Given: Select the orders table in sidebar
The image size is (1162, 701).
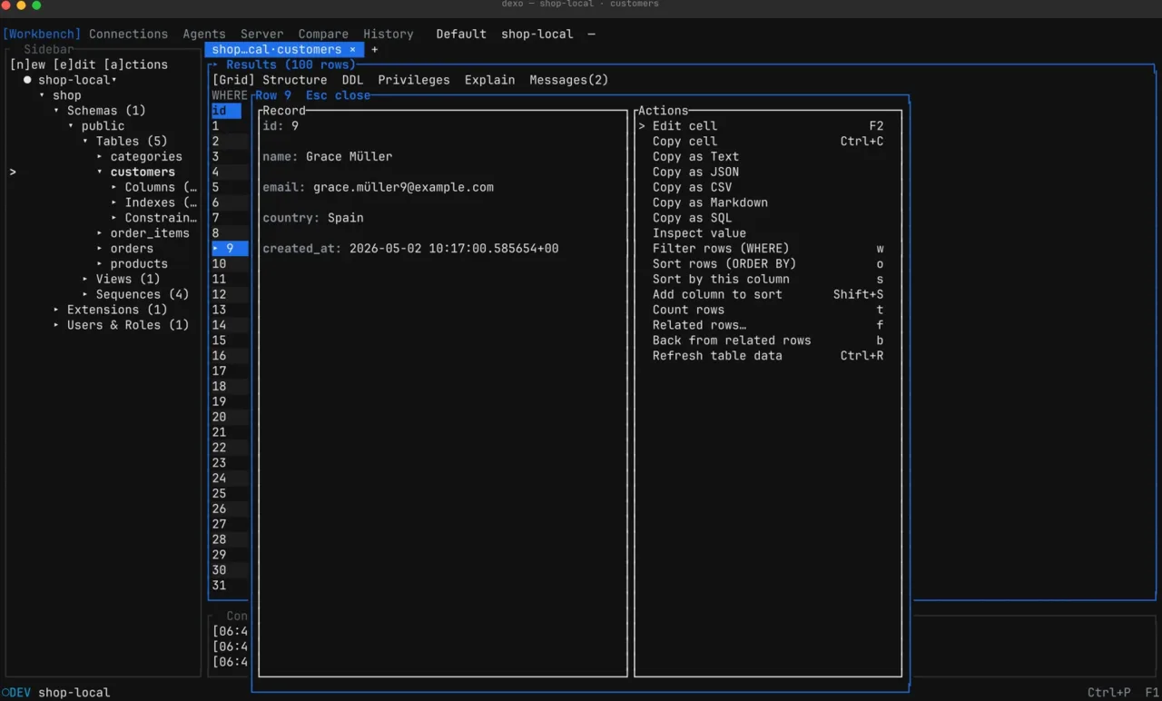Looking at the screenshot, I should [x=132, y=248].
